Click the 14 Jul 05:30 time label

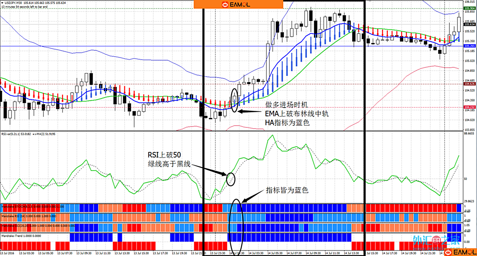point(275,253)
